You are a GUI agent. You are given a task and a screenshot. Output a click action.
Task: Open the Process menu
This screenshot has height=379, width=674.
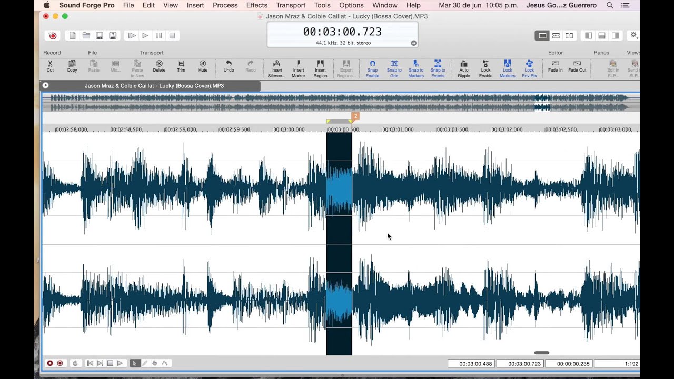coord(225,5)
